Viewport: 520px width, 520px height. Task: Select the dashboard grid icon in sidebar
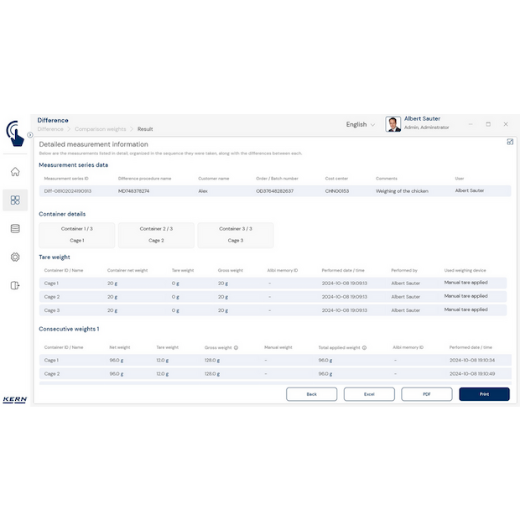point(15,200)
